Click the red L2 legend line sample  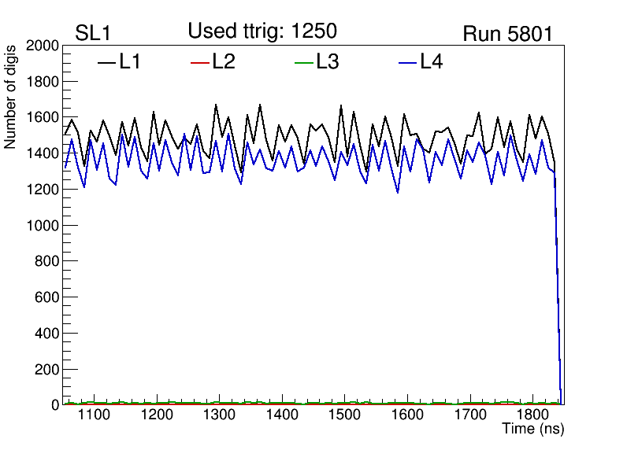tap(201, 62)
